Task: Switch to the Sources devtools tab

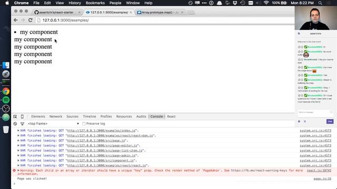Action: coord(73,117)
